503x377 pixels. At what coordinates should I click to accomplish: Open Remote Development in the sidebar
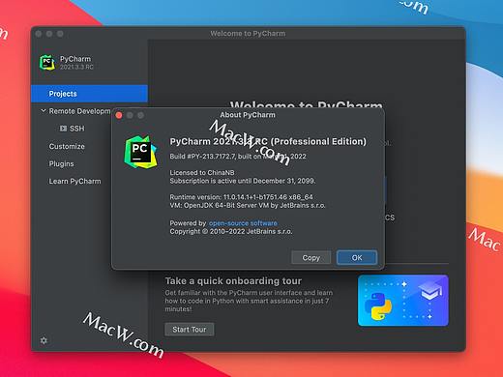pyautogui.click(x=79, y=111)
